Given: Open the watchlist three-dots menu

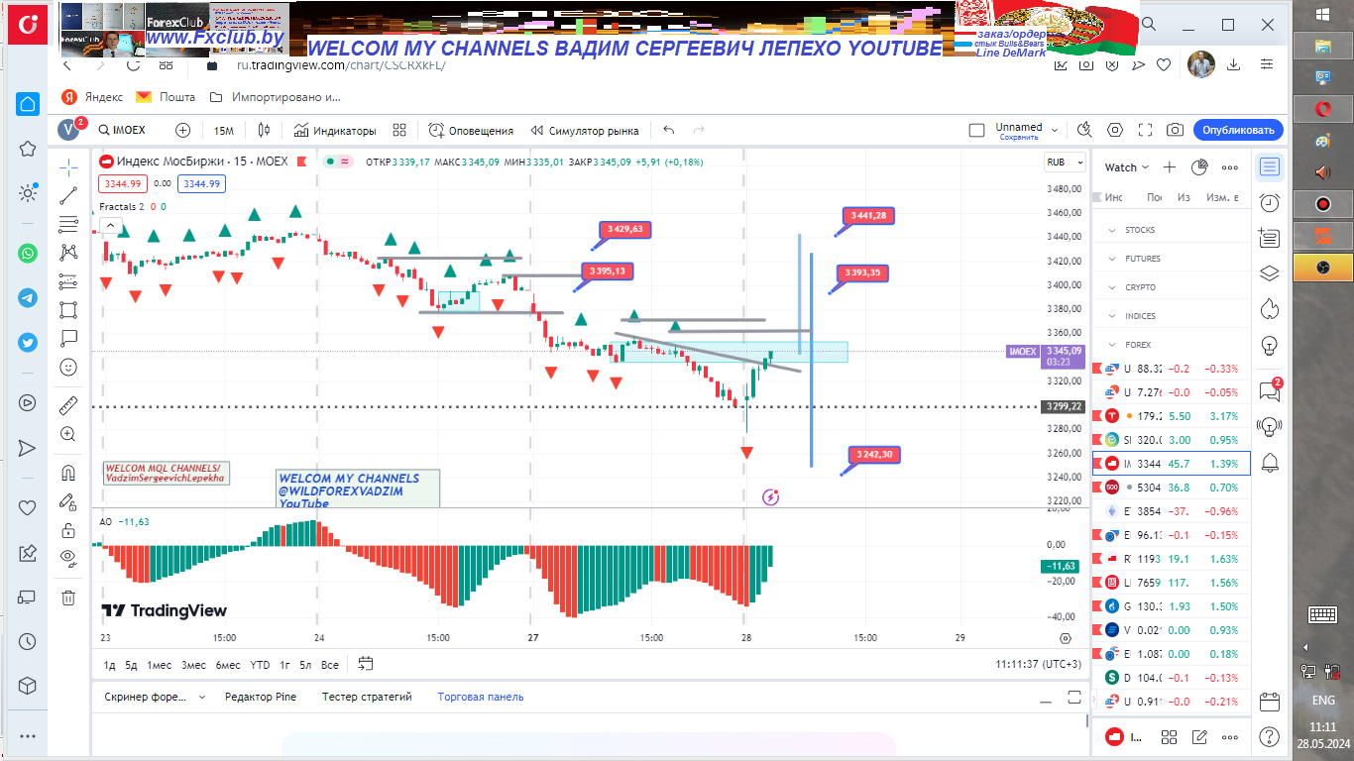Looking at the screenshot, I should (x=1230, y=167).
